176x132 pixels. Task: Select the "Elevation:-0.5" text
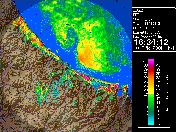tap(147, 32)
